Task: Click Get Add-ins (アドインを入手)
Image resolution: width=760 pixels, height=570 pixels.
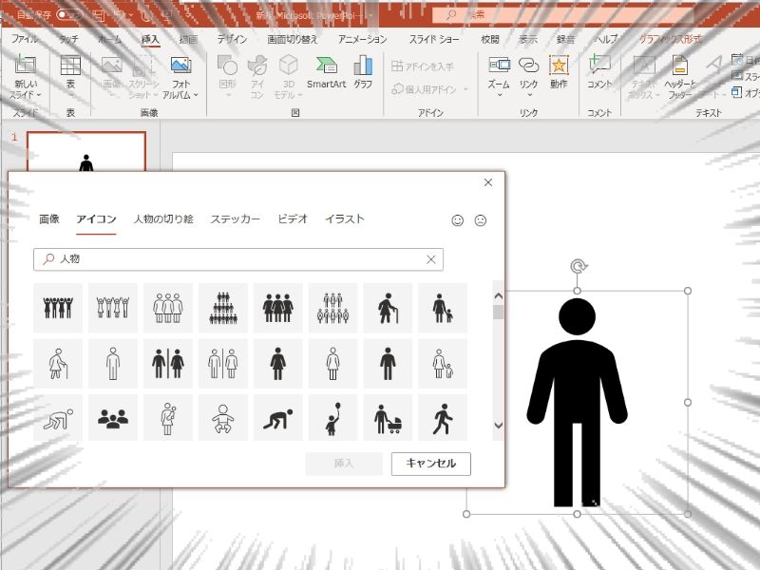Action: click(422, 66)
